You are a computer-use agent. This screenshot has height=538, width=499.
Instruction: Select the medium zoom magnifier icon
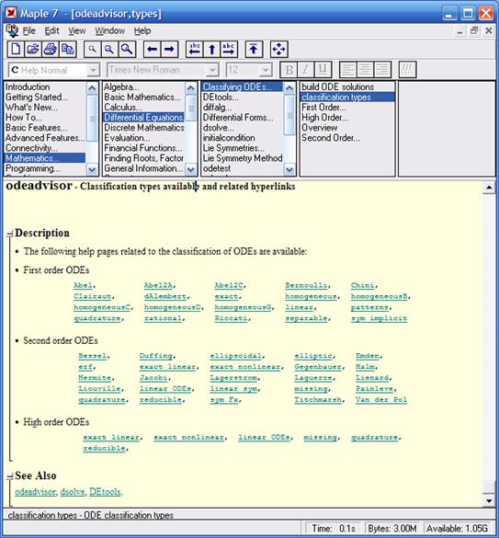click(x=109, y=49)
